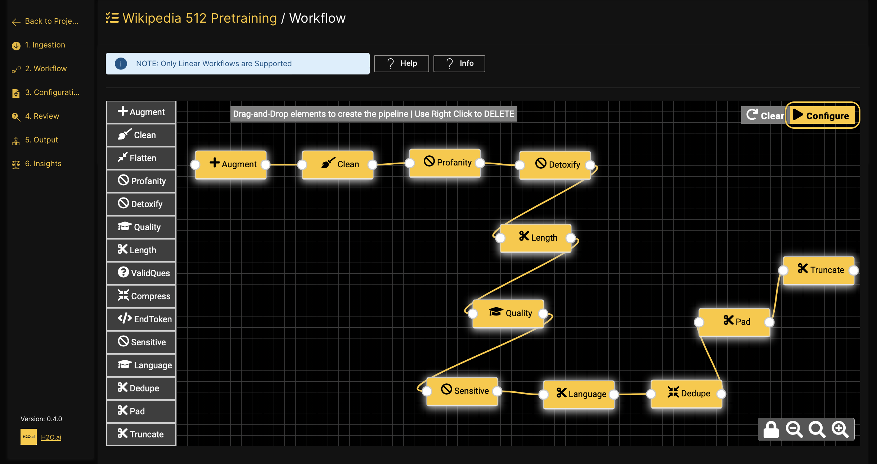Clear the workflow canvas
This screenshot has height=464, width=877.
[763, 115]
